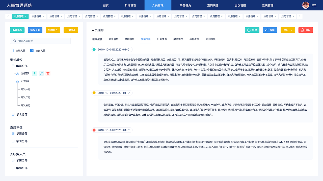Check the 在职人员 checkbox
Viewport: 323px width, 181px height.
pos(12,50)
